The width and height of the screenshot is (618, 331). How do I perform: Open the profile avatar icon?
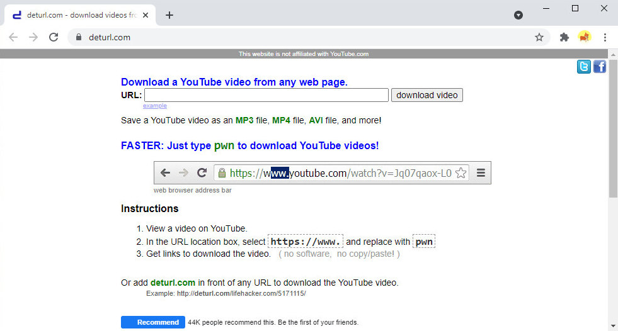[585, 37]
